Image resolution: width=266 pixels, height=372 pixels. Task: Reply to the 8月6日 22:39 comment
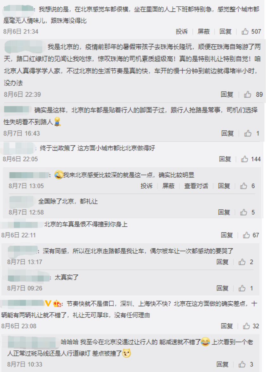click(x=227, y=94)
